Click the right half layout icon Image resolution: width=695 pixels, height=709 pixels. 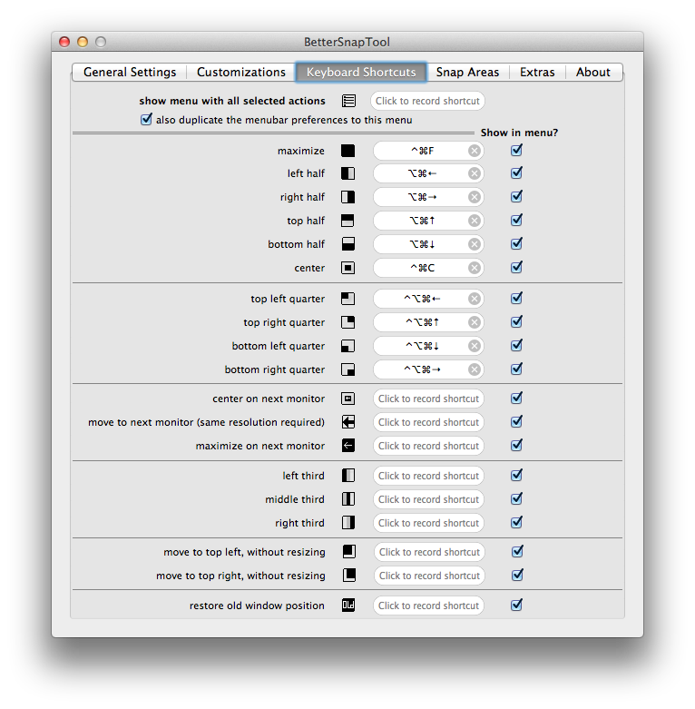[x=347, y=197]
